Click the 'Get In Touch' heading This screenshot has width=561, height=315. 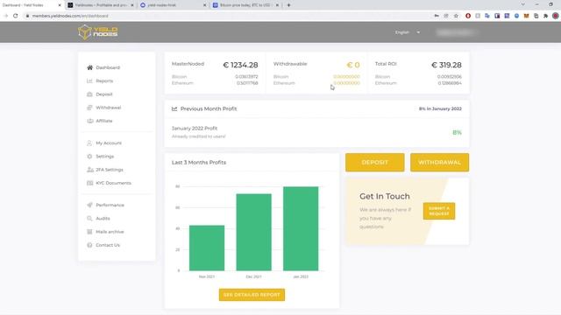[x=385, y=196]
